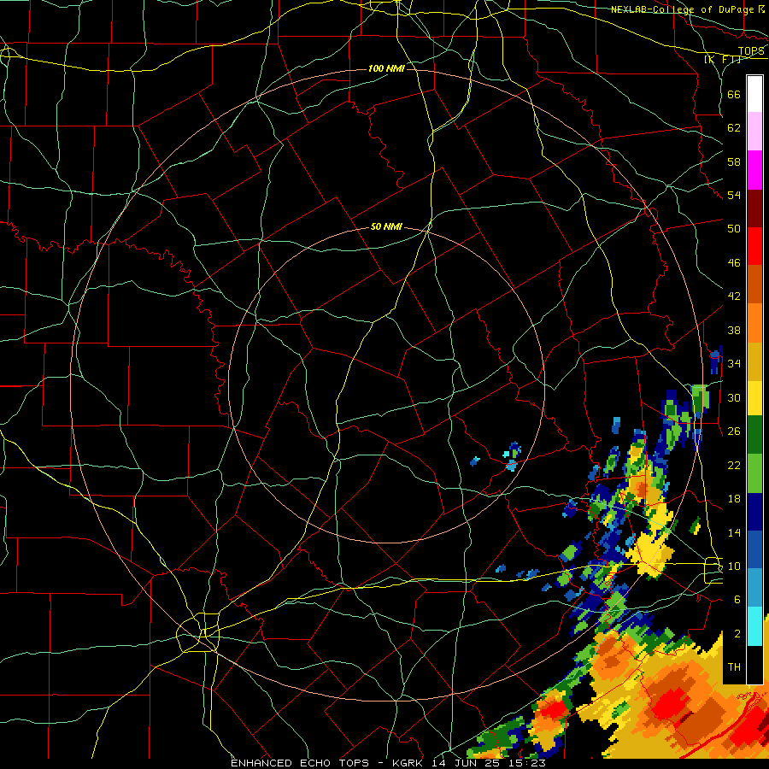The image size is (769, 769).
Task: Click the legend value 66
Action: tap(734, 94)
